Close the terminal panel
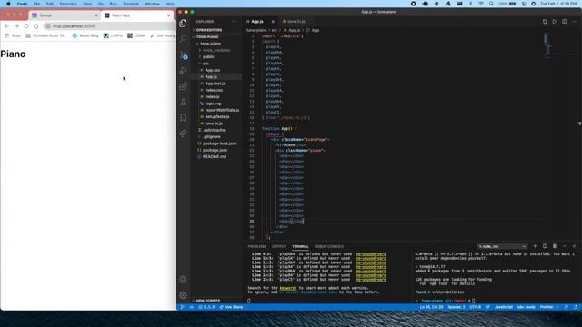Viewport: 582px width, 327px height. click(x=574, y=246)
